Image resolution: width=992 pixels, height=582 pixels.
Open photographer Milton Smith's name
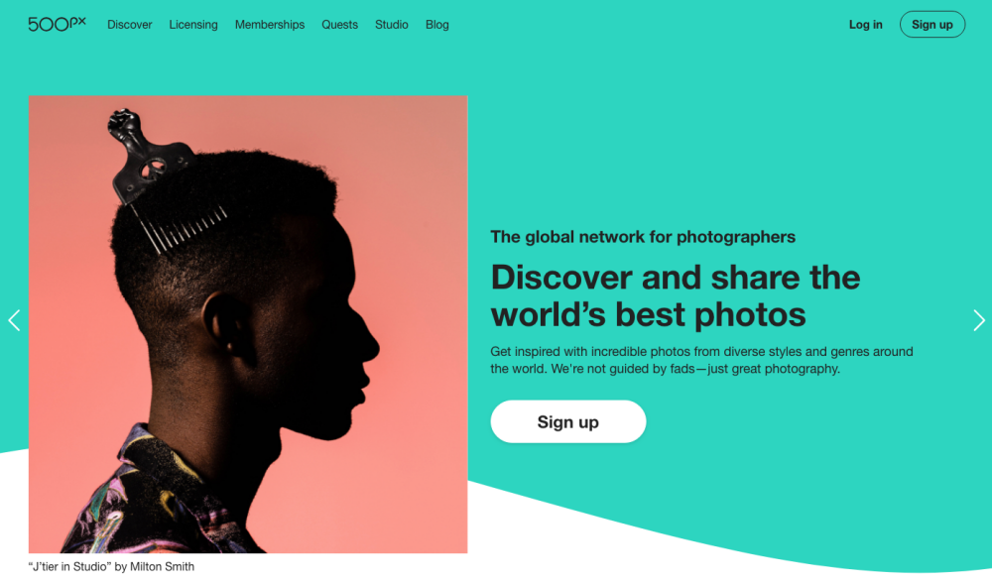pyautogui.click(x=162, y=567)
